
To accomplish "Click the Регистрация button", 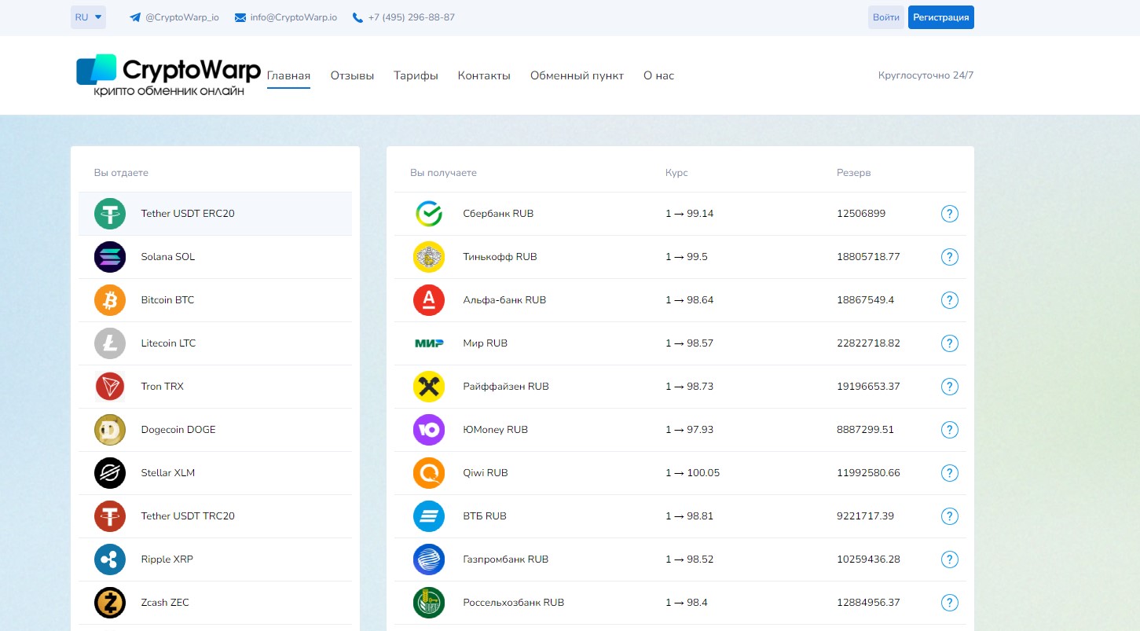I will (941, 17).
